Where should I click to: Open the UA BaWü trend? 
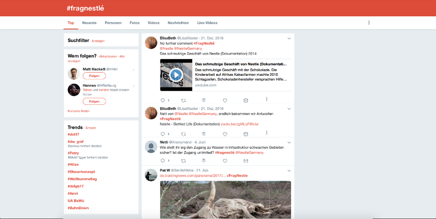[x=76, y=200]
